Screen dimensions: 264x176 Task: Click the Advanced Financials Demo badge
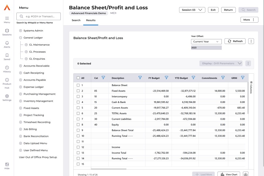[x=89, y=13]
